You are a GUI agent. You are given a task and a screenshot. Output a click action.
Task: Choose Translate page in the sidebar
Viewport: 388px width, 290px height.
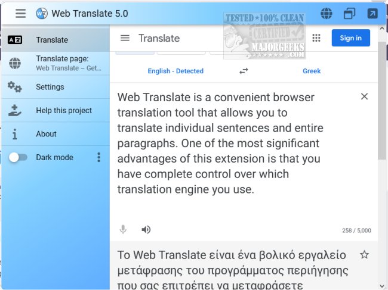point(56,63)
